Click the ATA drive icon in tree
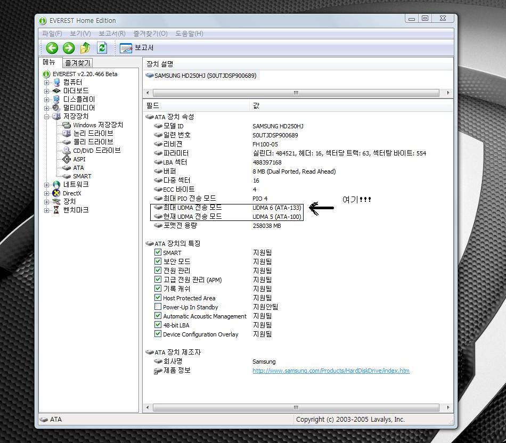 click(x=67, y=168)
